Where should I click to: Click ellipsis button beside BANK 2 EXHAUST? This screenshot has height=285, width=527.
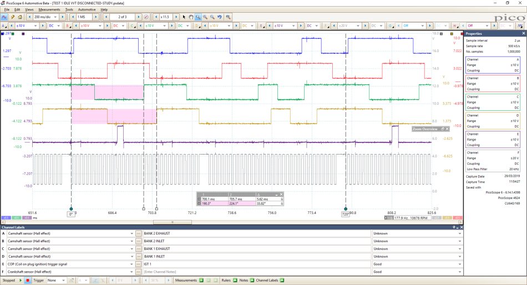[x=139, y=233]
